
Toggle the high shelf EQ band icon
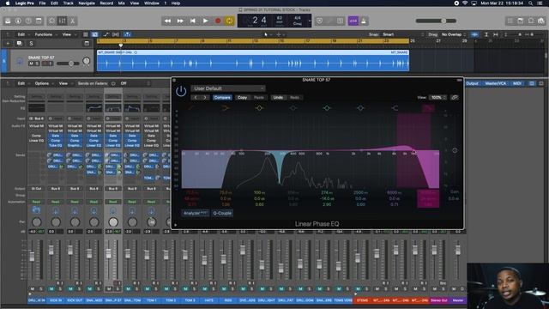pyautogui.click(x=395, y=108)
